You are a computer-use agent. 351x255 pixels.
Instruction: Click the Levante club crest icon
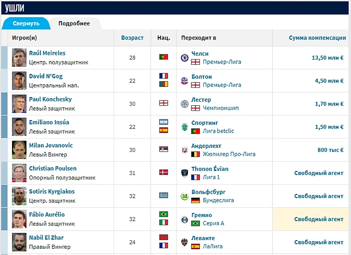tap(184, 242)
